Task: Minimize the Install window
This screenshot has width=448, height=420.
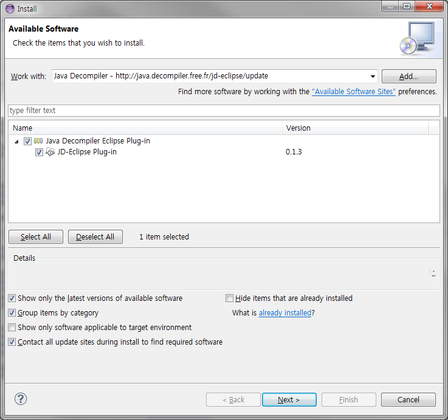Action: (x=390, y=6)
